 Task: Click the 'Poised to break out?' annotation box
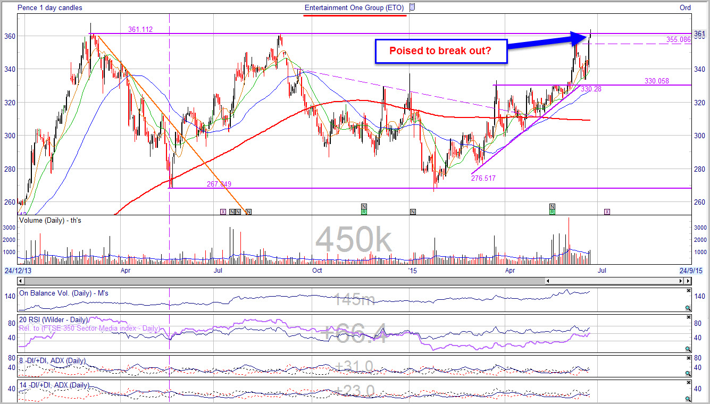(441, 51)
